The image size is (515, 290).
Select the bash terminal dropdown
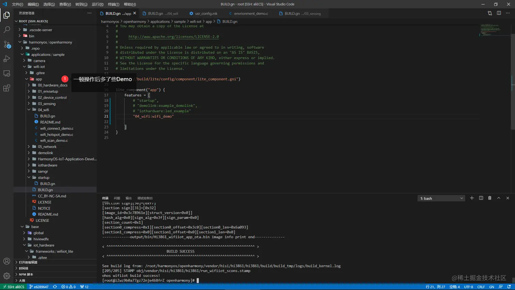click(x=441, y=198)
